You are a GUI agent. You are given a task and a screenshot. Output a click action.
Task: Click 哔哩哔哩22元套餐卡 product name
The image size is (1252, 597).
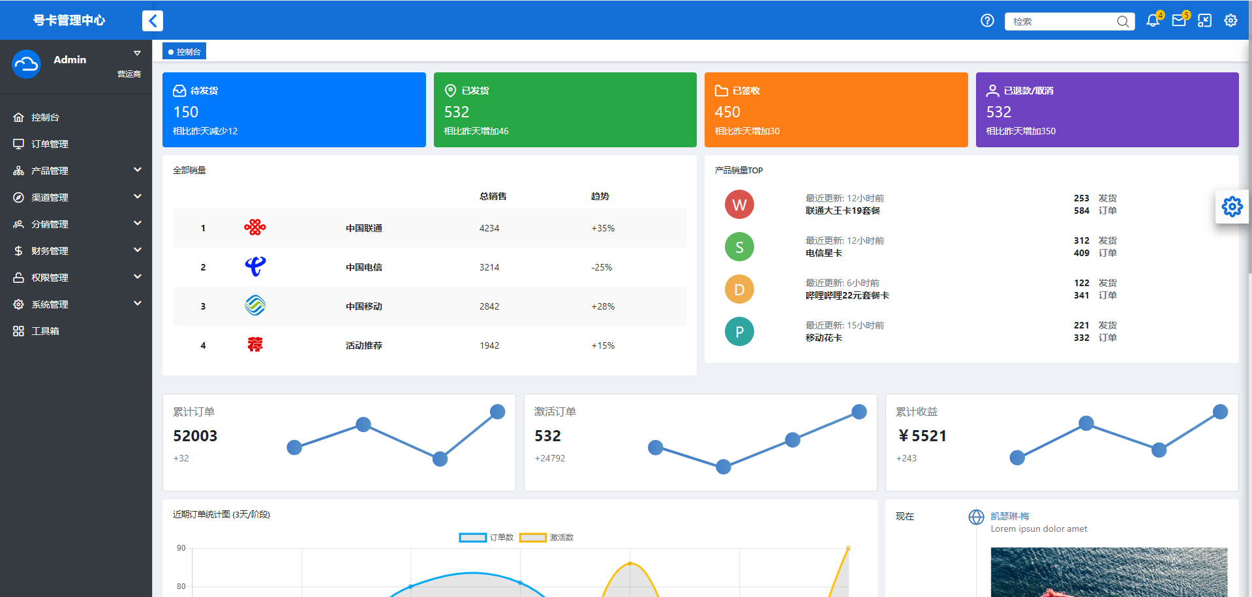pos(847,295)
